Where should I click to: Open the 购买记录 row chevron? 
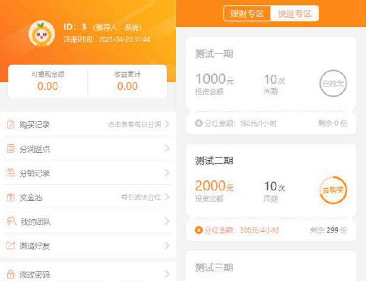point(167,124)
